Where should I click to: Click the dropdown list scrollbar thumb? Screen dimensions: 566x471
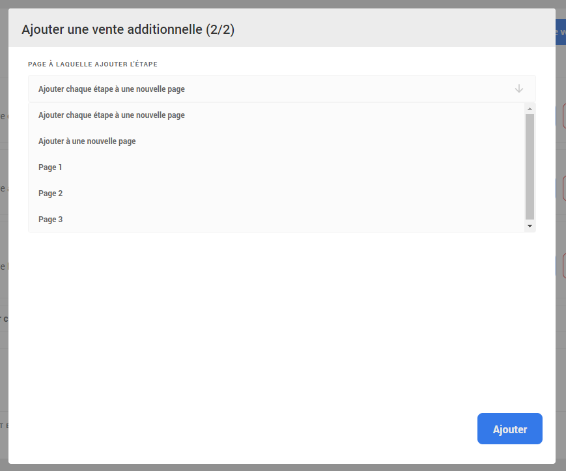pos(530,166)
